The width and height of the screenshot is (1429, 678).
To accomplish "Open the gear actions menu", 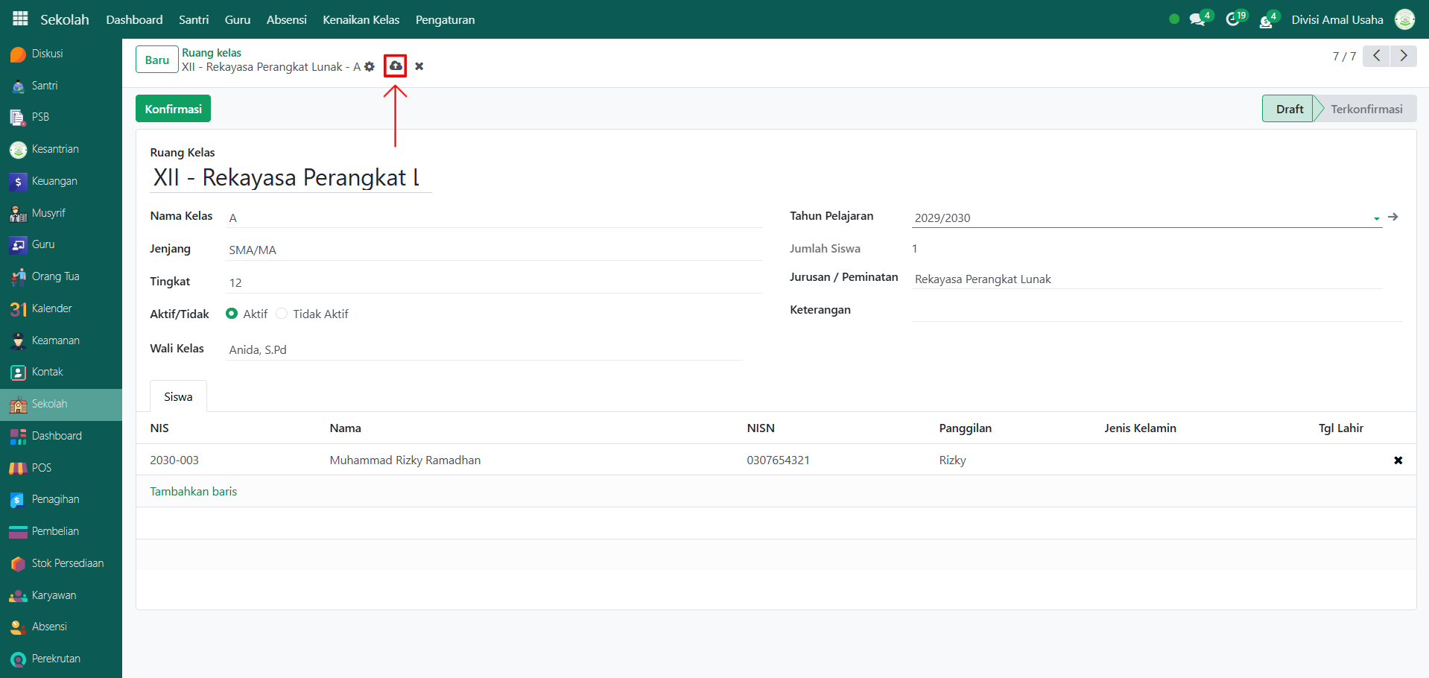I will [370, 67].
